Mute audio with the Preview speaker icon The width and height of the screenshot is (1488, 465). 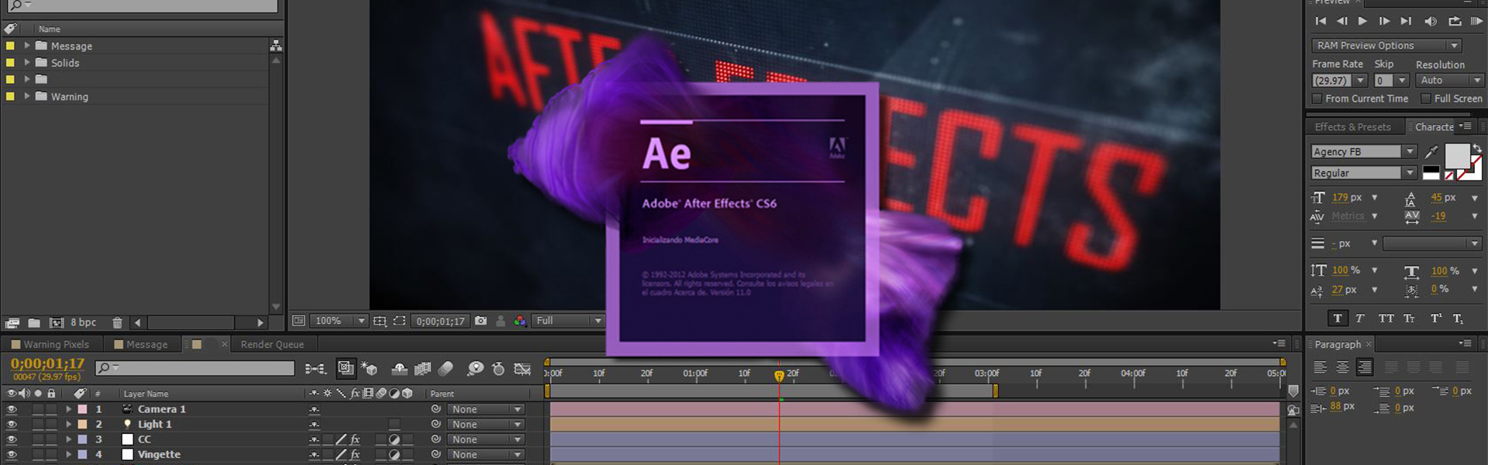pyautogui.click(x=1431, y=21)
